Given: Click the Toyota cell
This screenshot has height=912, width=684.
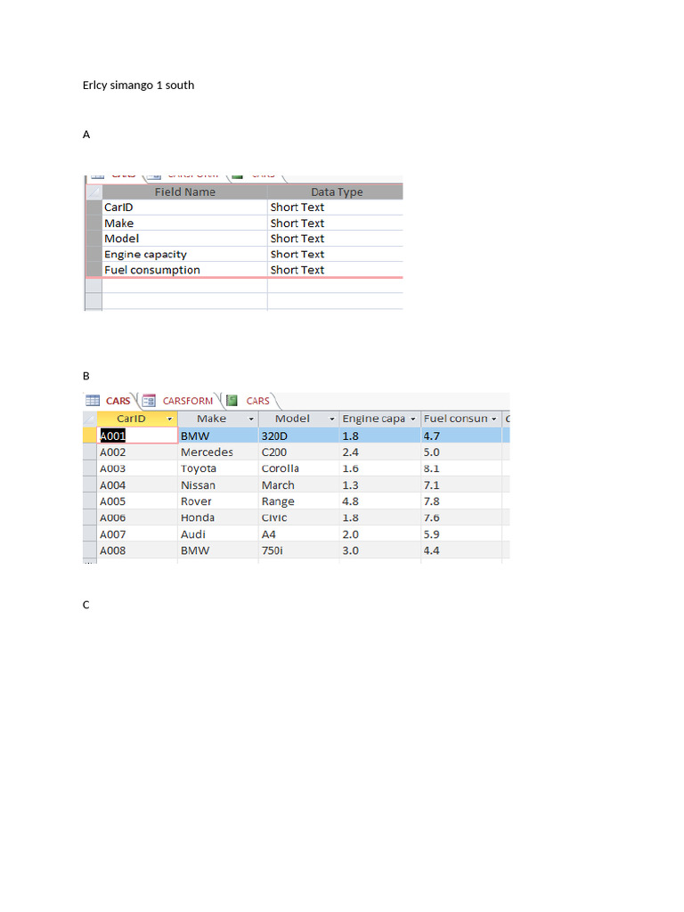Looking at the screenshot, I should 218,468.
